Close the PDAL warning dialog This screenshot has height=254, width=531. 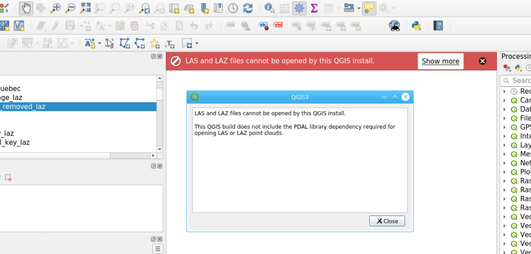[x=387, y=221]
